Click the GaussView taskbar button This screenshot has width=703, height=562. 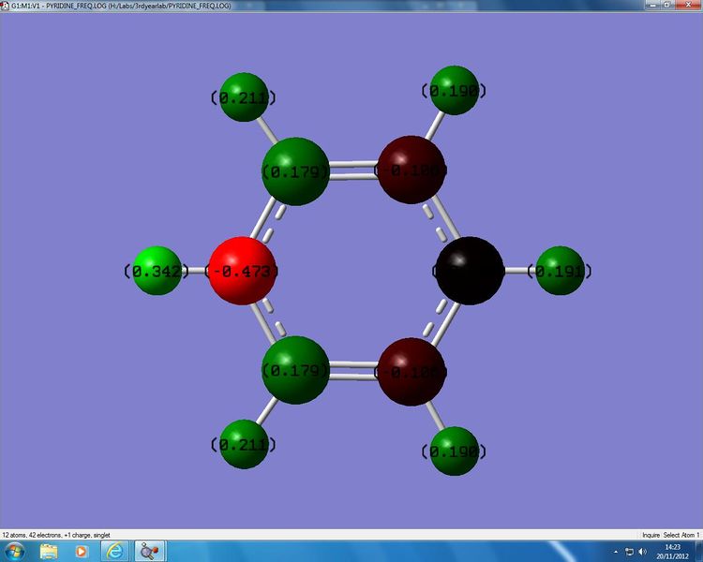(x=150, y=552)
